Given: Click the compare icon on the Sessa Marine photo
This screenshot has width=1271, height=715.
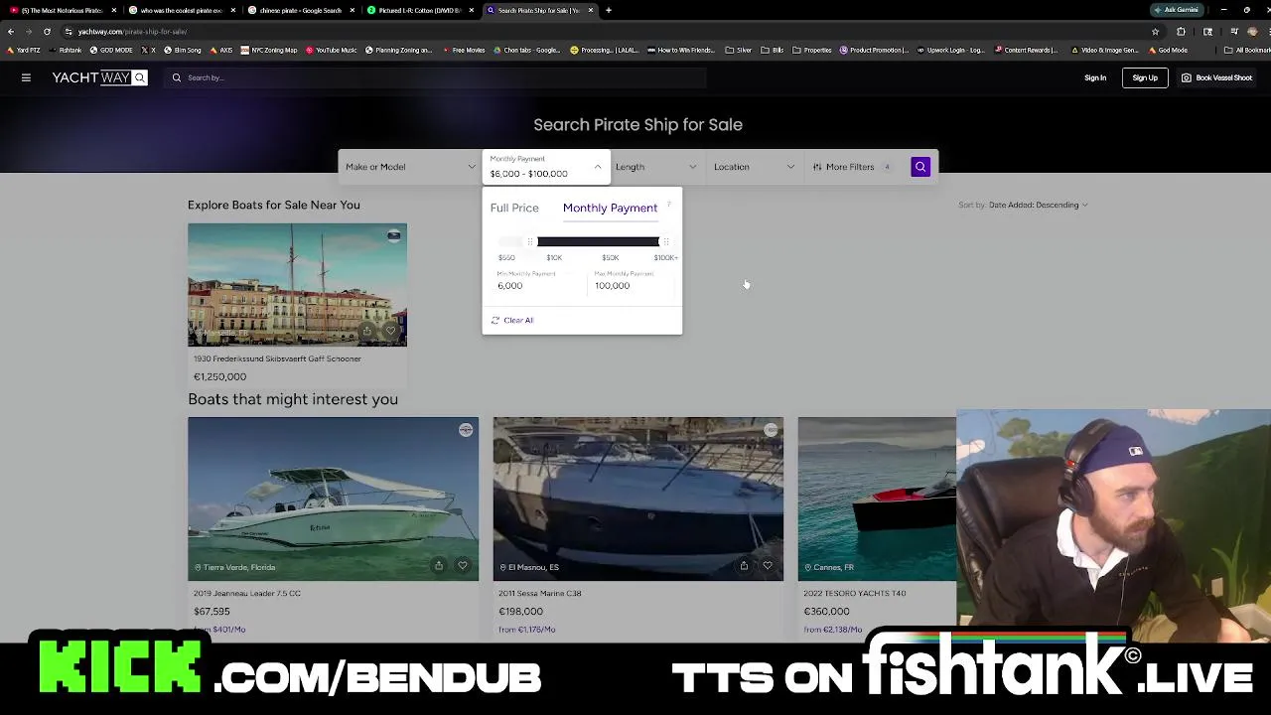Looking at the screenshot, I should click(x=771, y=430).
